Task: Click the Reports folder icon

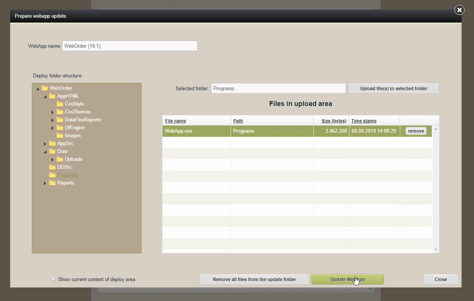Action: pos(52,183)
